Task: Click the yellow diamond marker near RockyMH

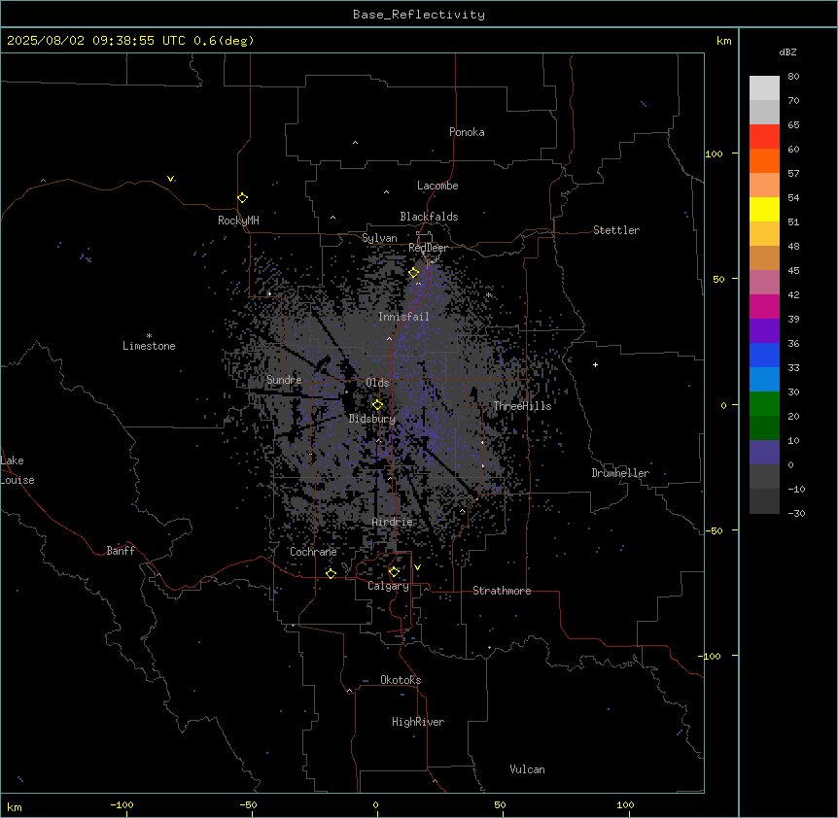Action: (x=242, y=197)
